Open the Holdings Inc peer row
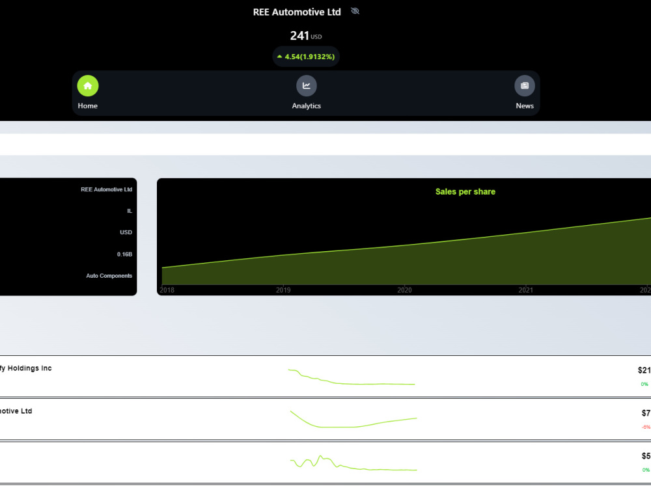651x488 pixels. pyautogui.click(x=325, y=376)
